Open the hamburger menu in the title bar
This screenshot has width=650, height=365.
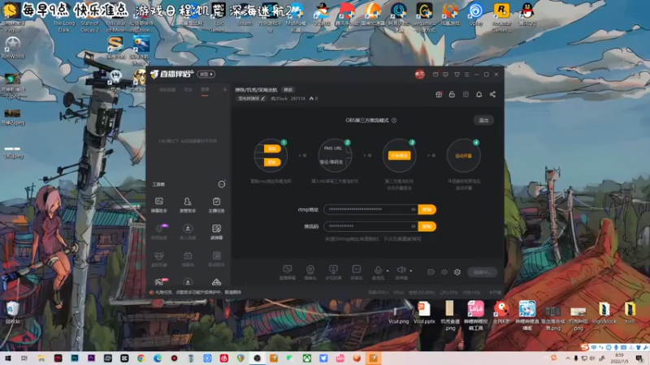coord(466,75)
